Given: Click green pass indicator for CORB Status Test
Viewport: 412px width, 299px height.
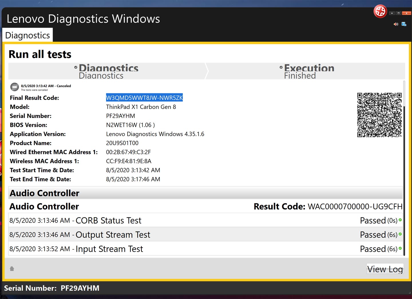Looking at the screenshot, I should pos(400,220).
